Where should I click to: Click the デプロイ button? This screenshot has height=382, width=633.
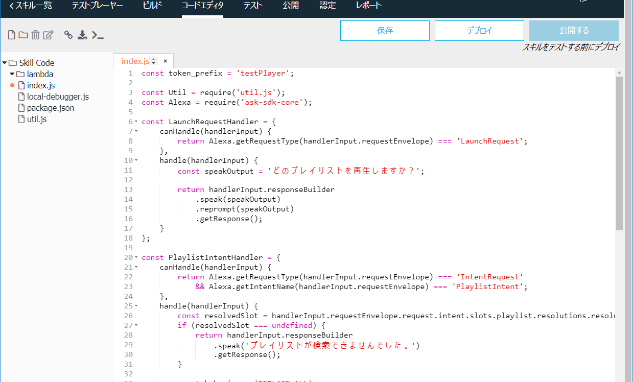coord(479,31)
